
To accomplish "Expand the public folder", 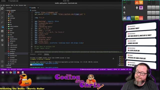I will (x=11, y=28).
